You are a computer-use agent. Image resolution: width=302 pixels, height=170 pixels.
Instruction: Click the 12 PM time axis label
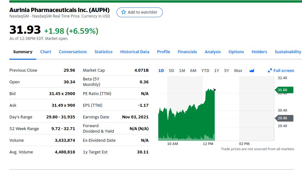tap(208, 144)
